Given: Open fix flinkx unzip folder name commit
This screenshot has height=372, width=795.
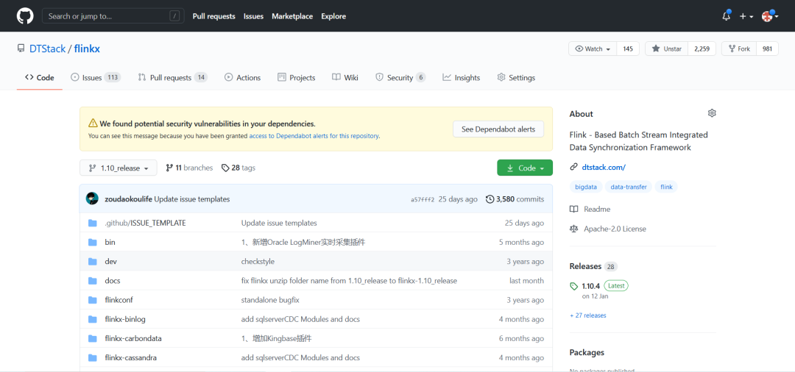Looking at the screenshot, I should tap(350, 281).
